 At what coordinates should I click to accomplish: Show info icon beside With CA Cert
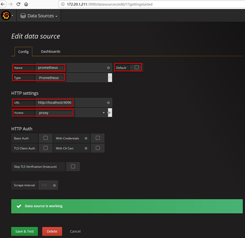coord(86,148)
